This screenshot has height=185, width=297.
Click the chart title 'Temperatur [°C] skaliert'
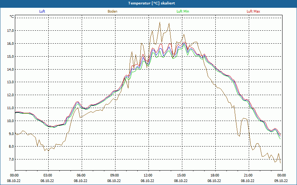tap(151, 3)
